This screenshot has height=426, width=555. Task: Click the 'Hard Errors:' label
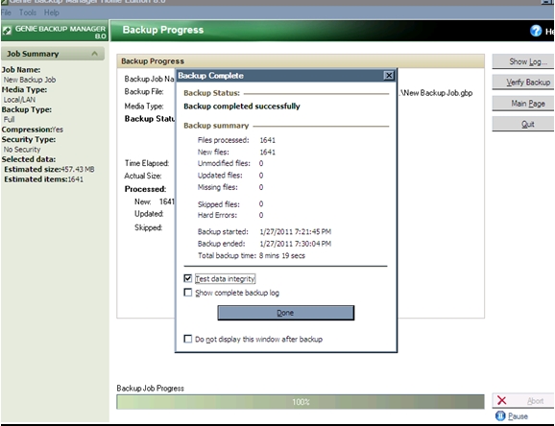click(217, 215)
